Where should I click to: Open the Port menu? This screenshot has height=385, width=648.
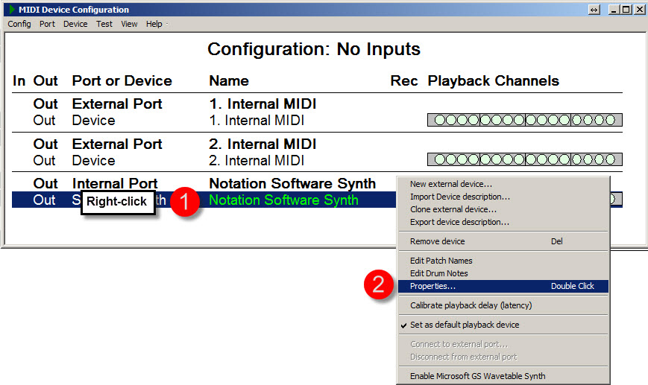[47, 24]
